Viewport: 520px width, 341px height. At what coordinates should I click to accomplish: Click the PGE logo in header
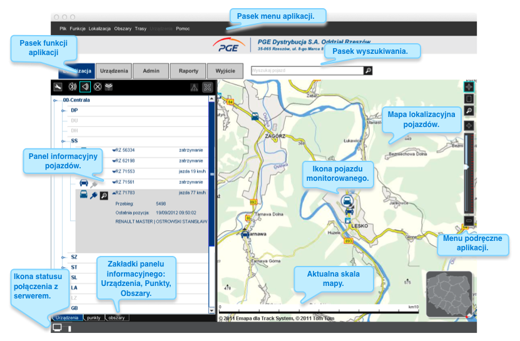[x=230, y=46]
